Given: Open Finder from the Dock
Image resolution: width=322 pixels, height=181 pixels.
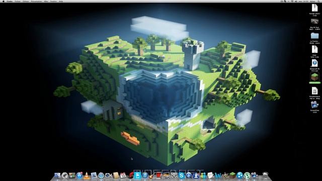Looking at the screenshot, I should pyautogui.click(x=57, y=175).
